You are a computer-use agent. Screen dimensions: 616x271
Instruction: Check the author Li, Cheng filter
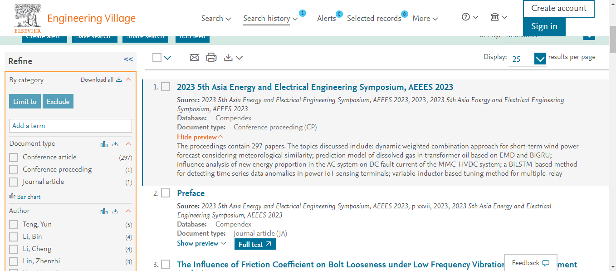[14, 249]
